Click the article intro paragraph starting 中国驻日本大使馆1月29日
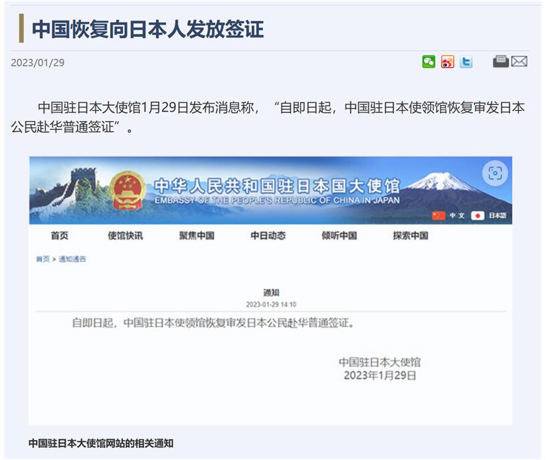The height and width of the screenshot is (460, 551). pos(267,117)
